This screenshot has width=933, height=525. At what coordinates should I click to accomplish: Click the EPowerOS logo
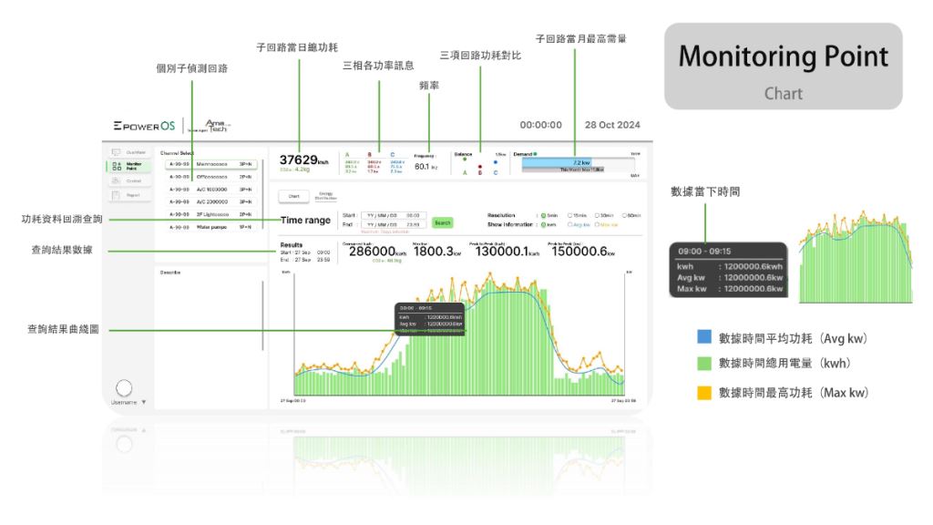(145, 126)
